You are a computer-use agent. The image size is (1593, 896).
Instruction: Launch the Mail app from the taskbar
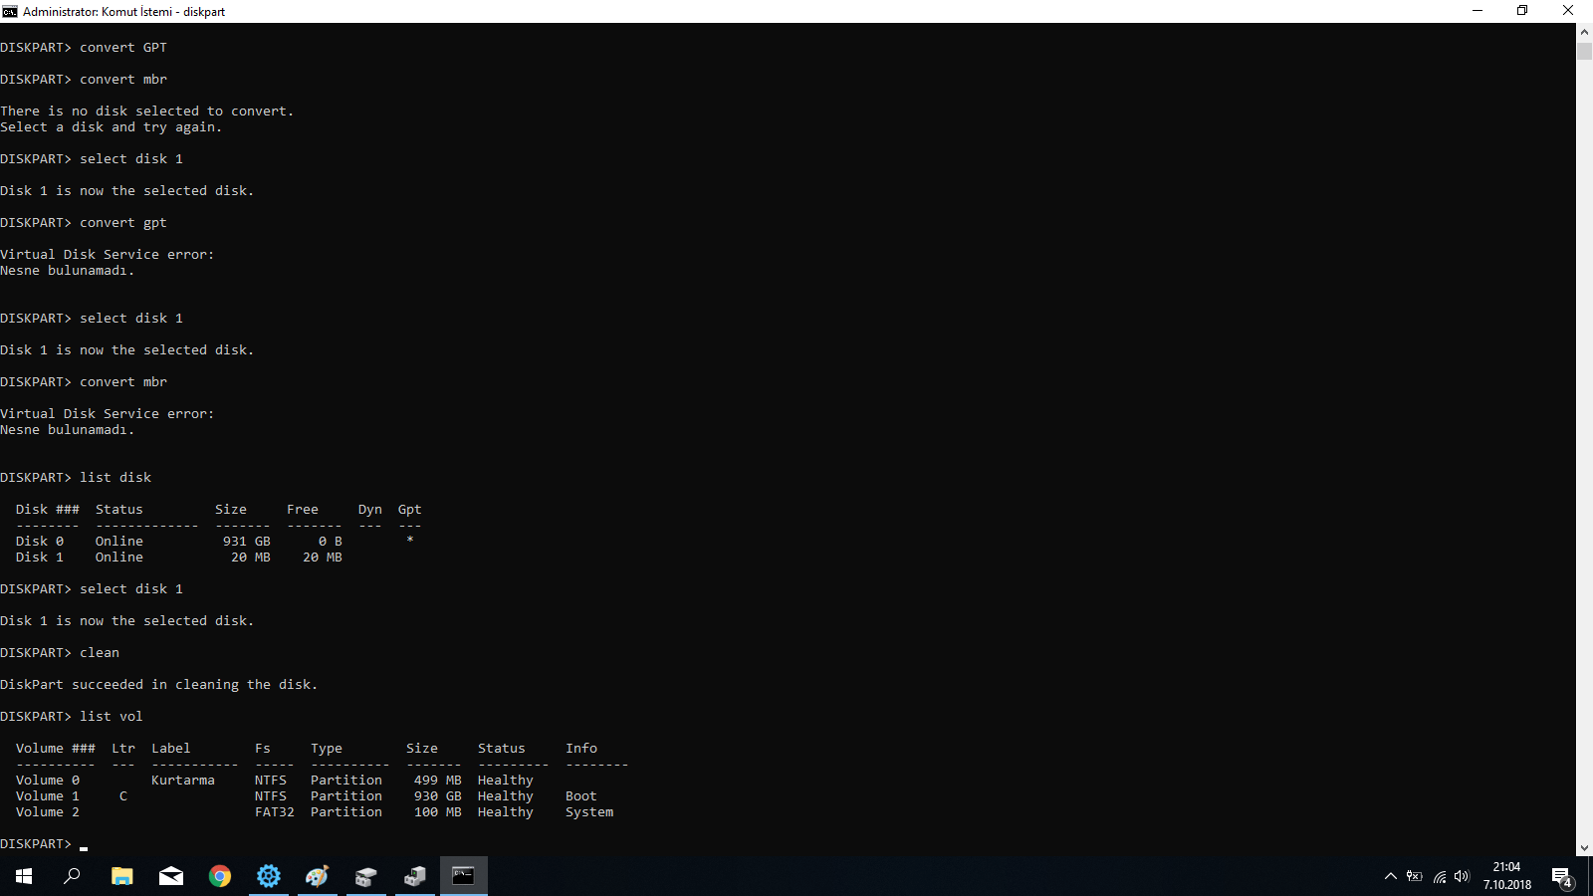[170, 877]
